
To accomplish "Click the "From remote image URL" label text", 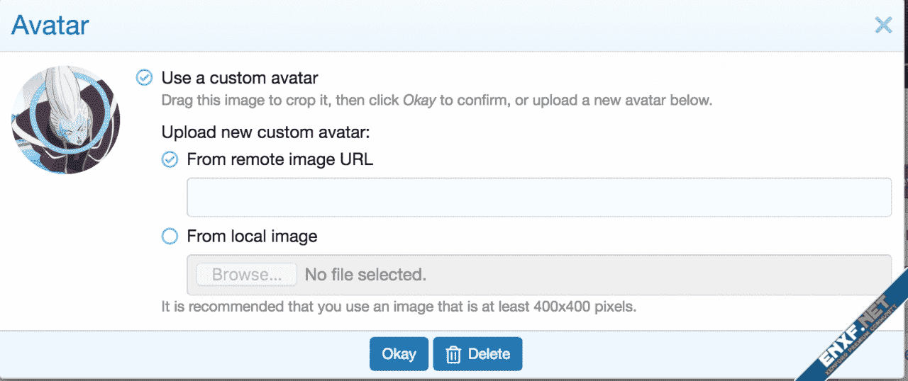I will tap(279, 159).
